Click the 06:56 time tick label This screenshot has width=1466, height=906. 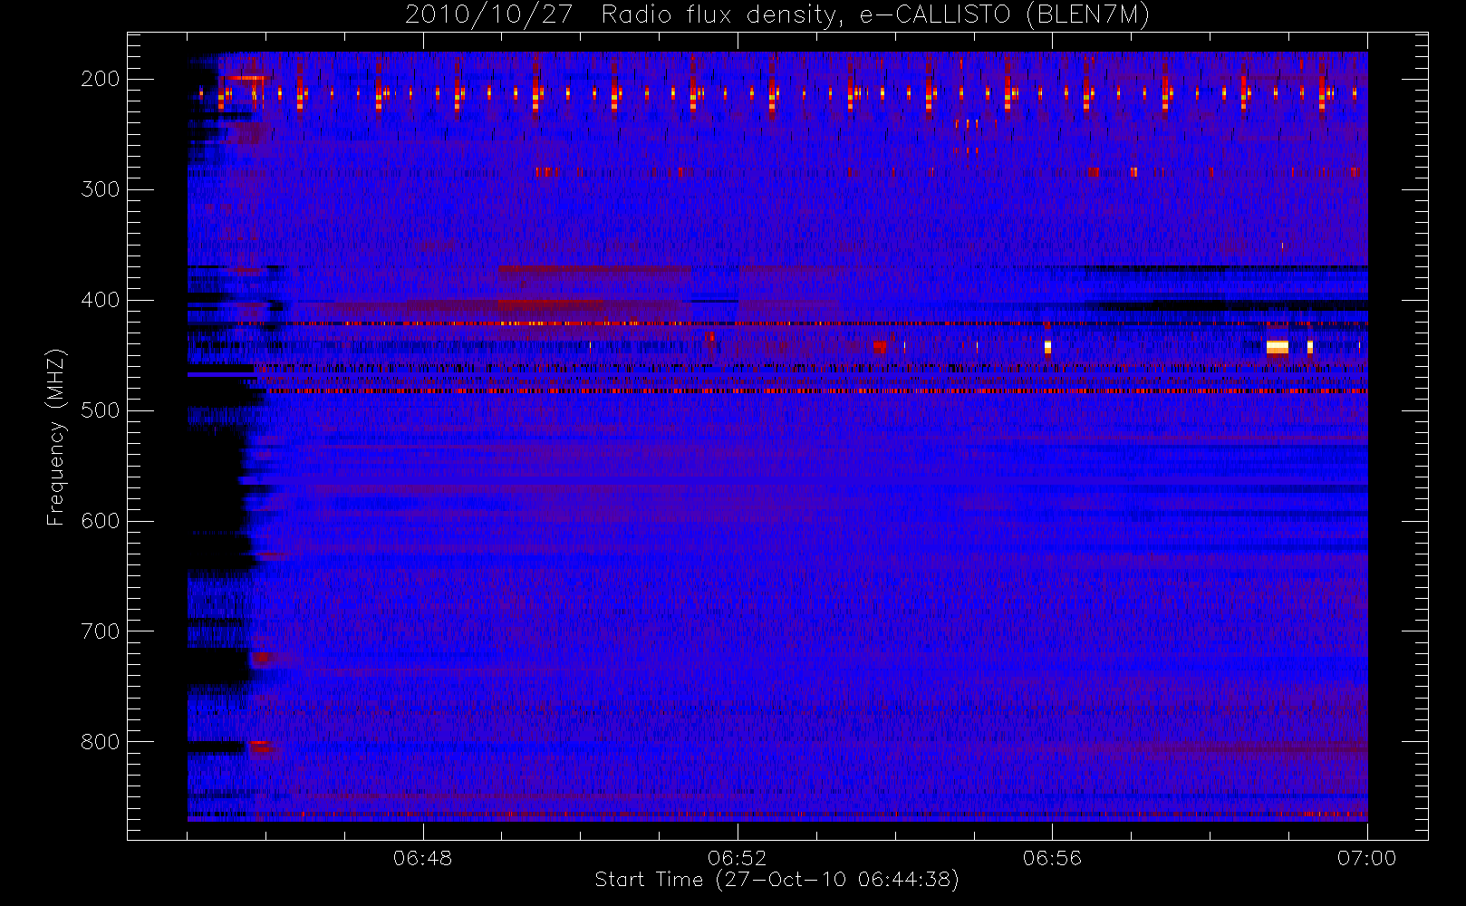coord(1052,858)
